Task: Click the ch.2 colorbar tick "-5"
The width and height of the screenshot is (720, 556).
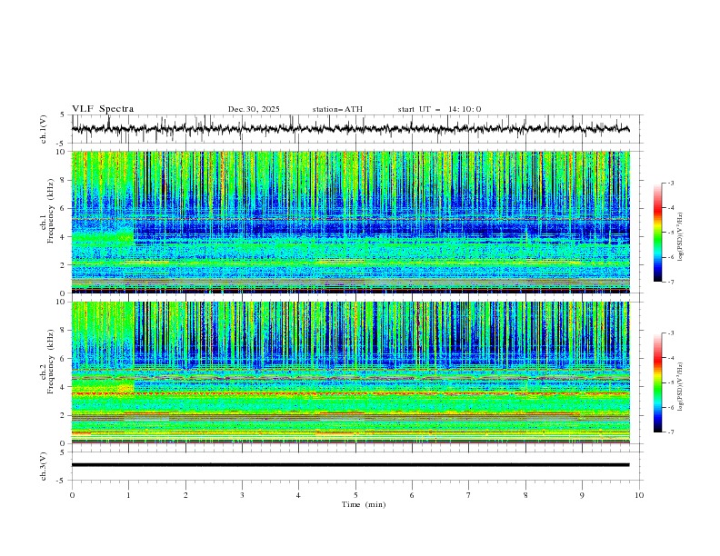Action: pos(671,382)
